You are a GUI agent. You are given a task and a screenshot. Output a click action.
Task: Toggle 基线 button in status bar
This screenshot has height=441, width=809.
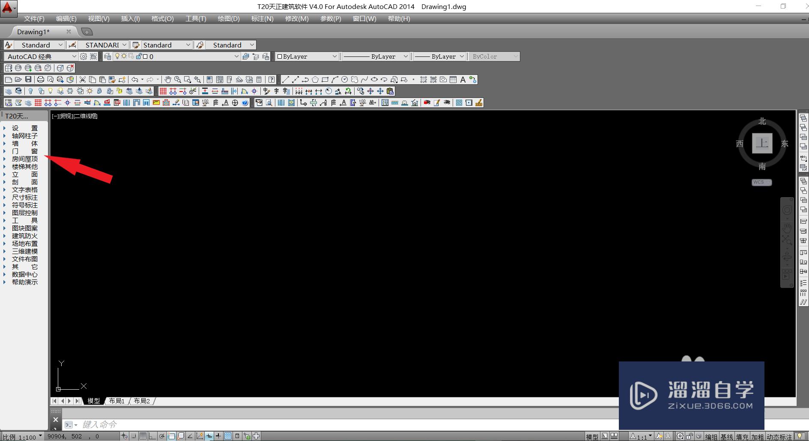727,437
